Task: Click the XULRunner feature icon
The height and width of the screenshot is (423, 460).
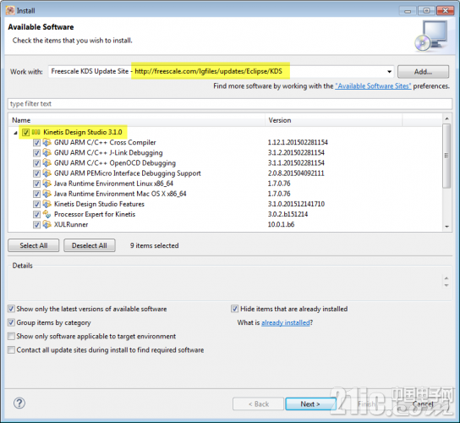Action: [47, 225]
